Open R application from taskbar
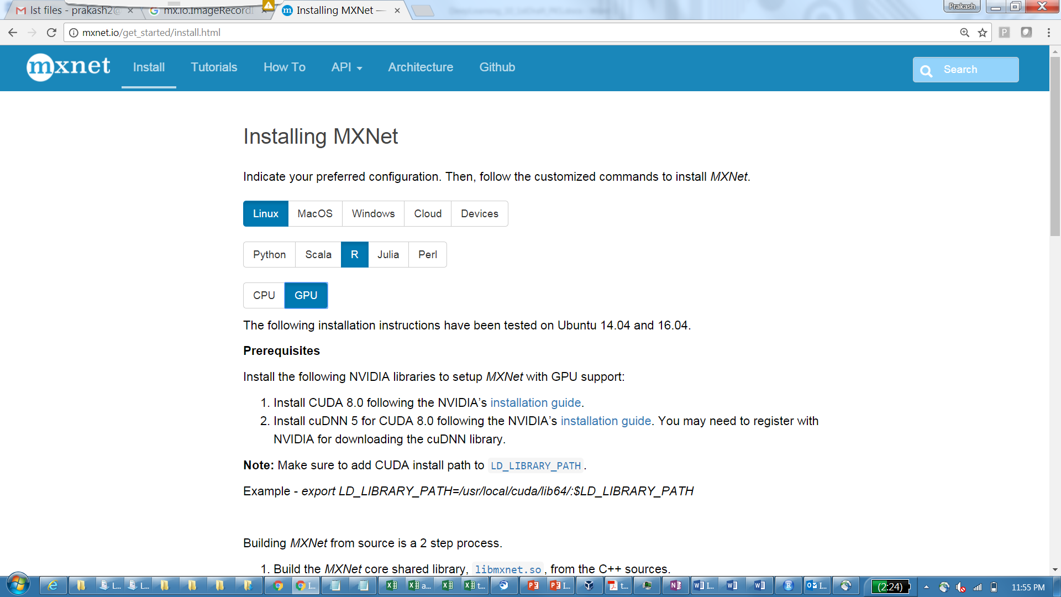 tap(788, 585)
